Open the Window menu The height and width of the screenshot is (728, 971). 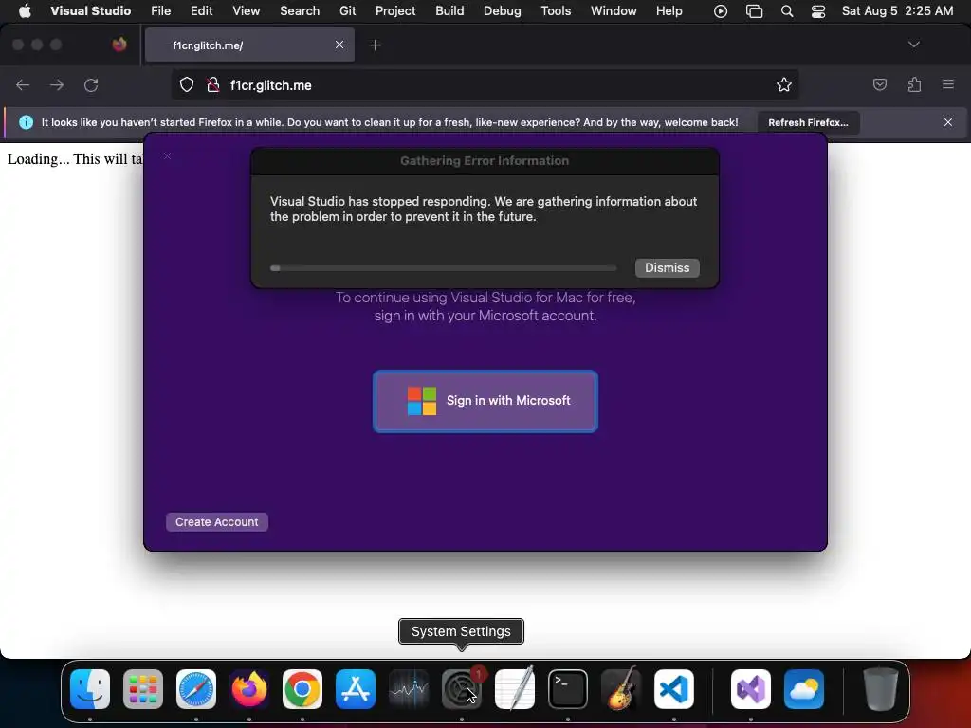click(x=614, y=11)
